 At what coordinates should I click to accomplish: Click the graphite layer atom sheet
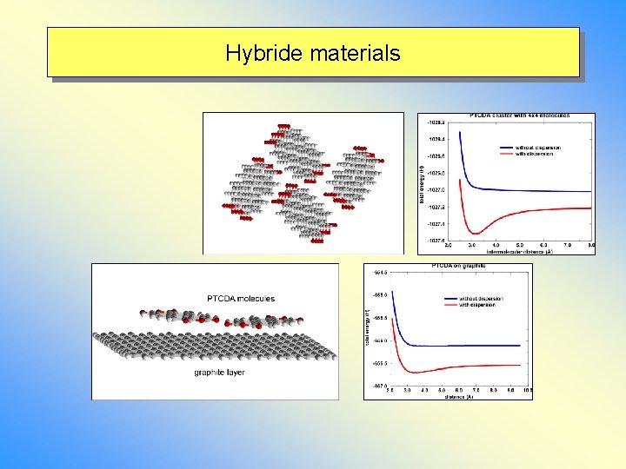[x=215, y=347]
